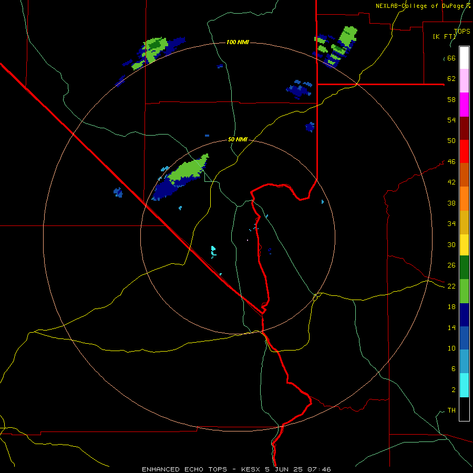
Task: Click the legend value "46"
Action: tap(451, 162)
